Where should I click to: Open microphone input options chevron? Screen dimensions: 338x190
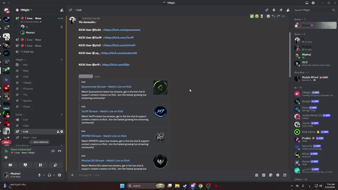click(x=44, y=175)
